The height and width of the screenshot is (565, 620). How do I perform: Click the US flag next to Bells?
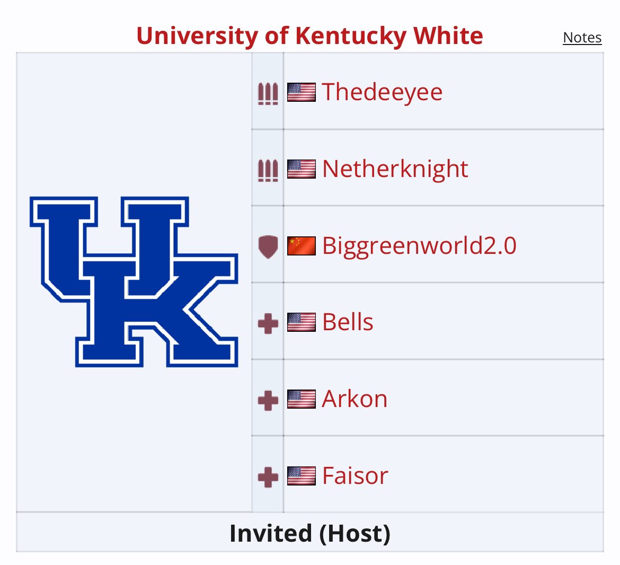(302, 322)
